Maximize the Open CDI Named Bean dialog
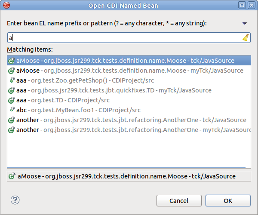This screenshot has height=215, width=258. 242,6
